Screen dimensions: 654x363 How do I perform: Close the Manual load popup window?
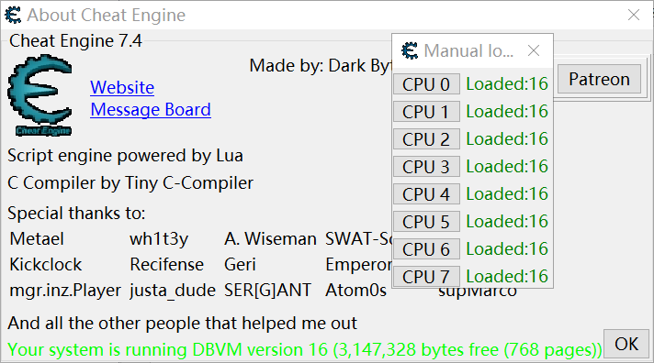tap(534, 50)
